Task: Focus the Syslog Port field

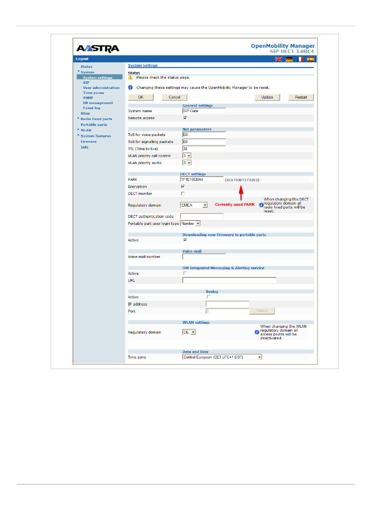Action: [x=227, y=311]
